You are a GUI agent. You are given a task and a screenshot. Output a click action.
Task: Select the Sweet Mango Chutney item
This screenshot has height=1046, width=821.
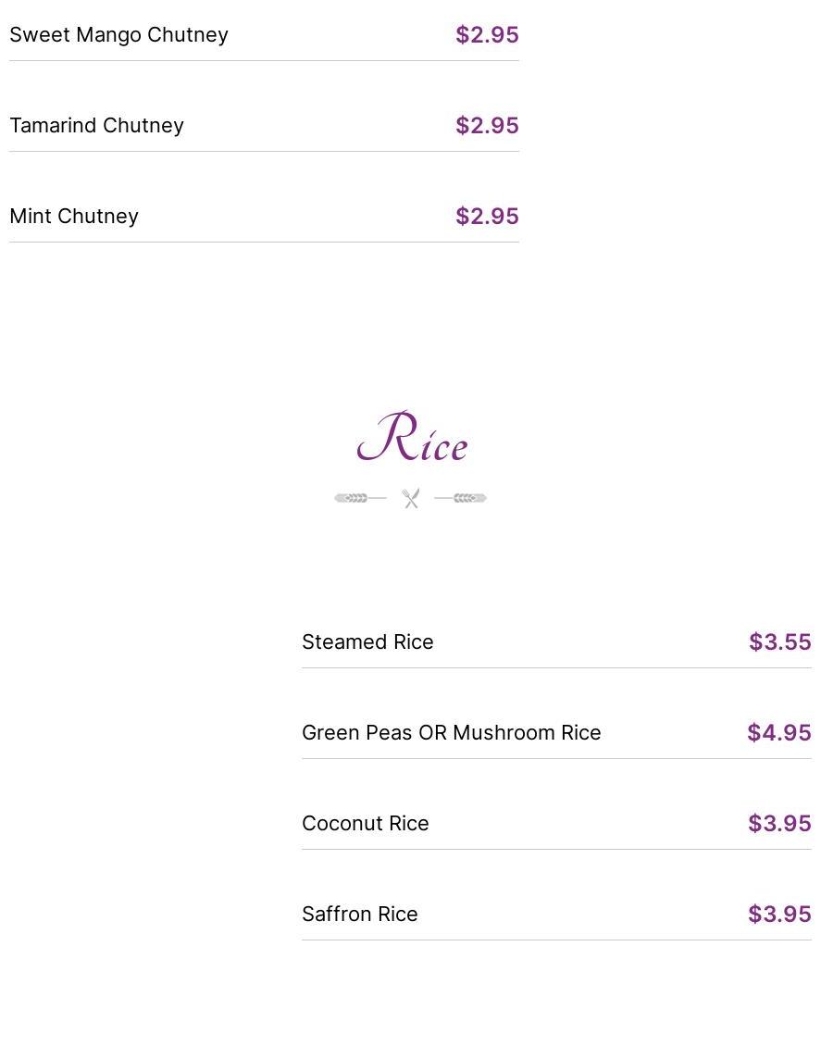point(118,35)
